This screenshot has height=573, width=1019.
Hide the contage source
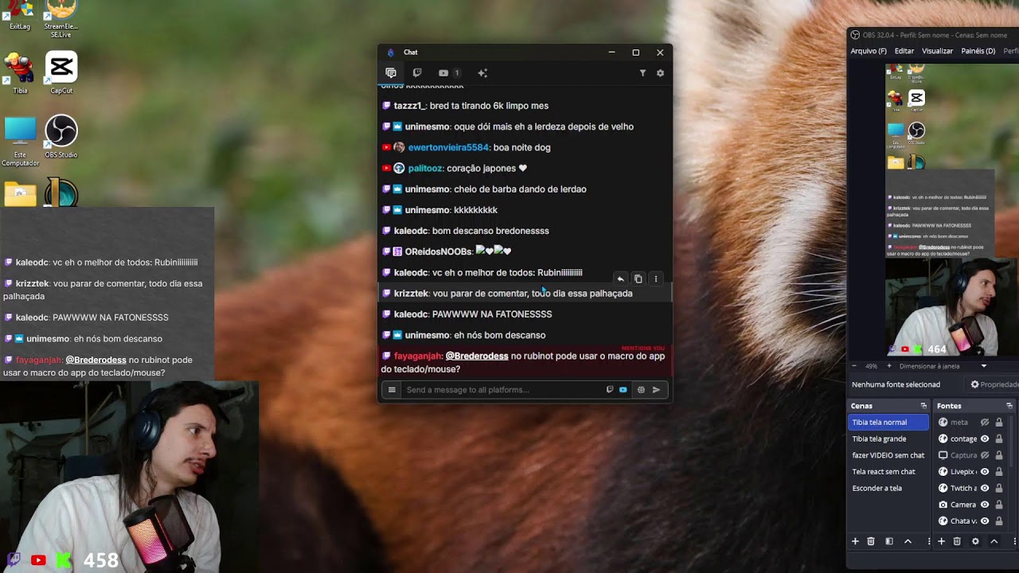[x=985, y=439]
